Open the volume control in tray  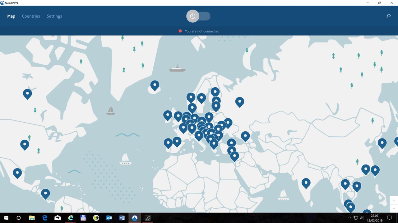pos(362,218)
